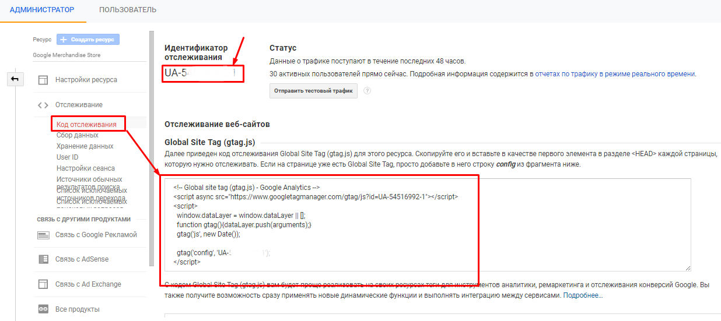The image size is (721, 321).
Task: Click the Подробнее link
Action: pyautogui.click(x=583, y=296)
